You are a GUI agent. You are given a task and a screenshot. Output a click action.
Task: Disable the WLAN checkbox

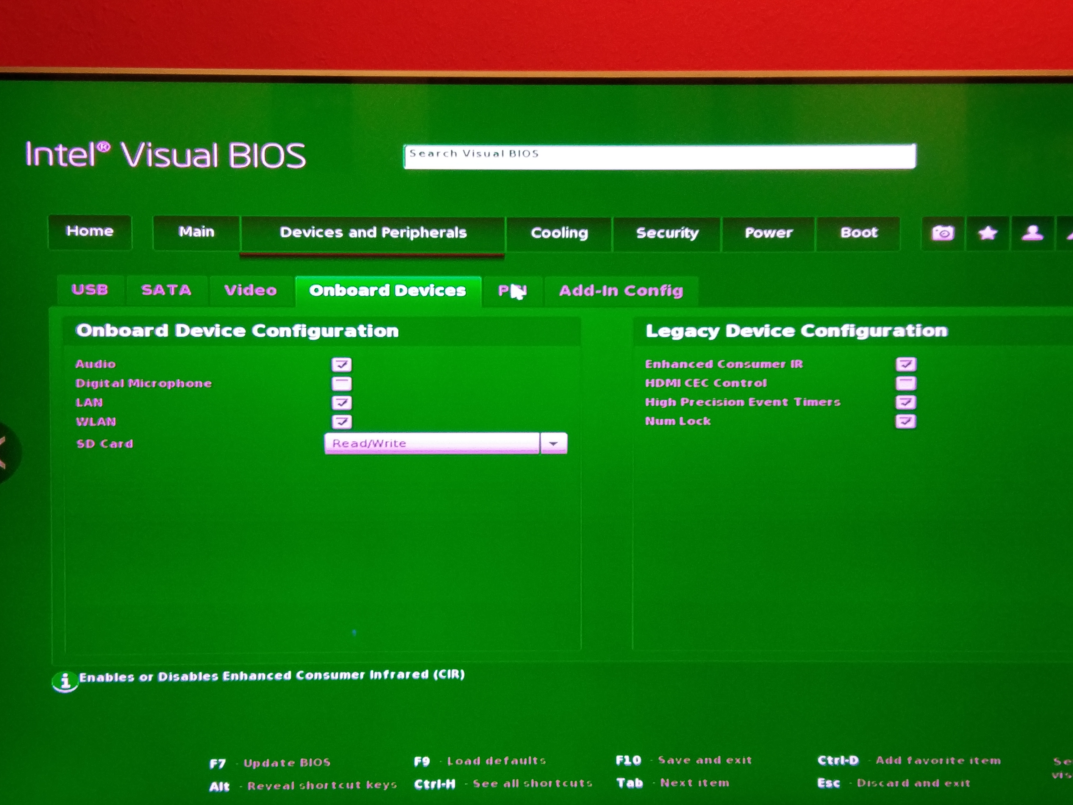tap(341, 422)
